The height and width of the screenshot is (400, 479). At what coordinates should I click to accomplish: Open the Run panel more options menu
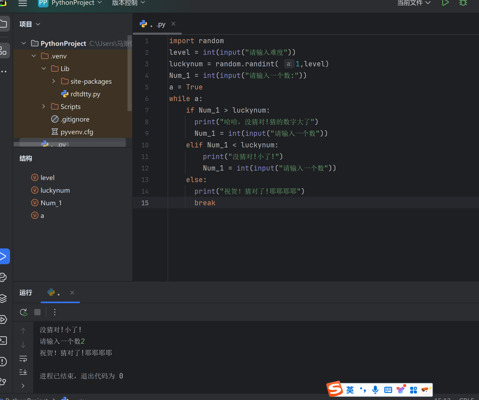(x=55, y=312)
